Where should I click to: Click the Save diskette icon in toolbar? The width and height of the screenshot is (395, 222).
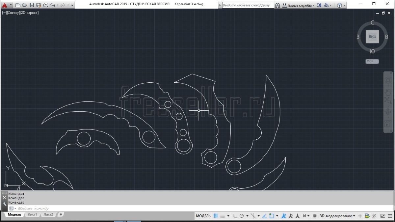(x=32, y=5)
